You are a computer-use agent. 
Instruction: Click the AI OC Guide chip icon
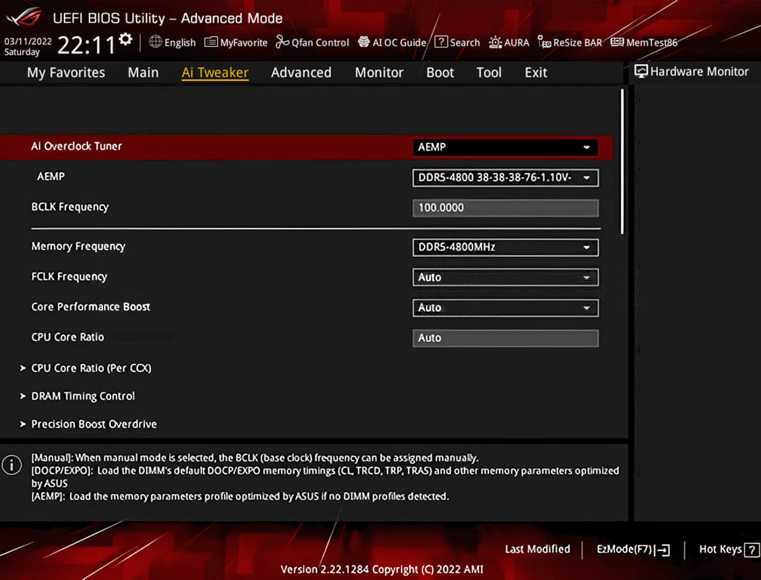[x=364, y=42]
